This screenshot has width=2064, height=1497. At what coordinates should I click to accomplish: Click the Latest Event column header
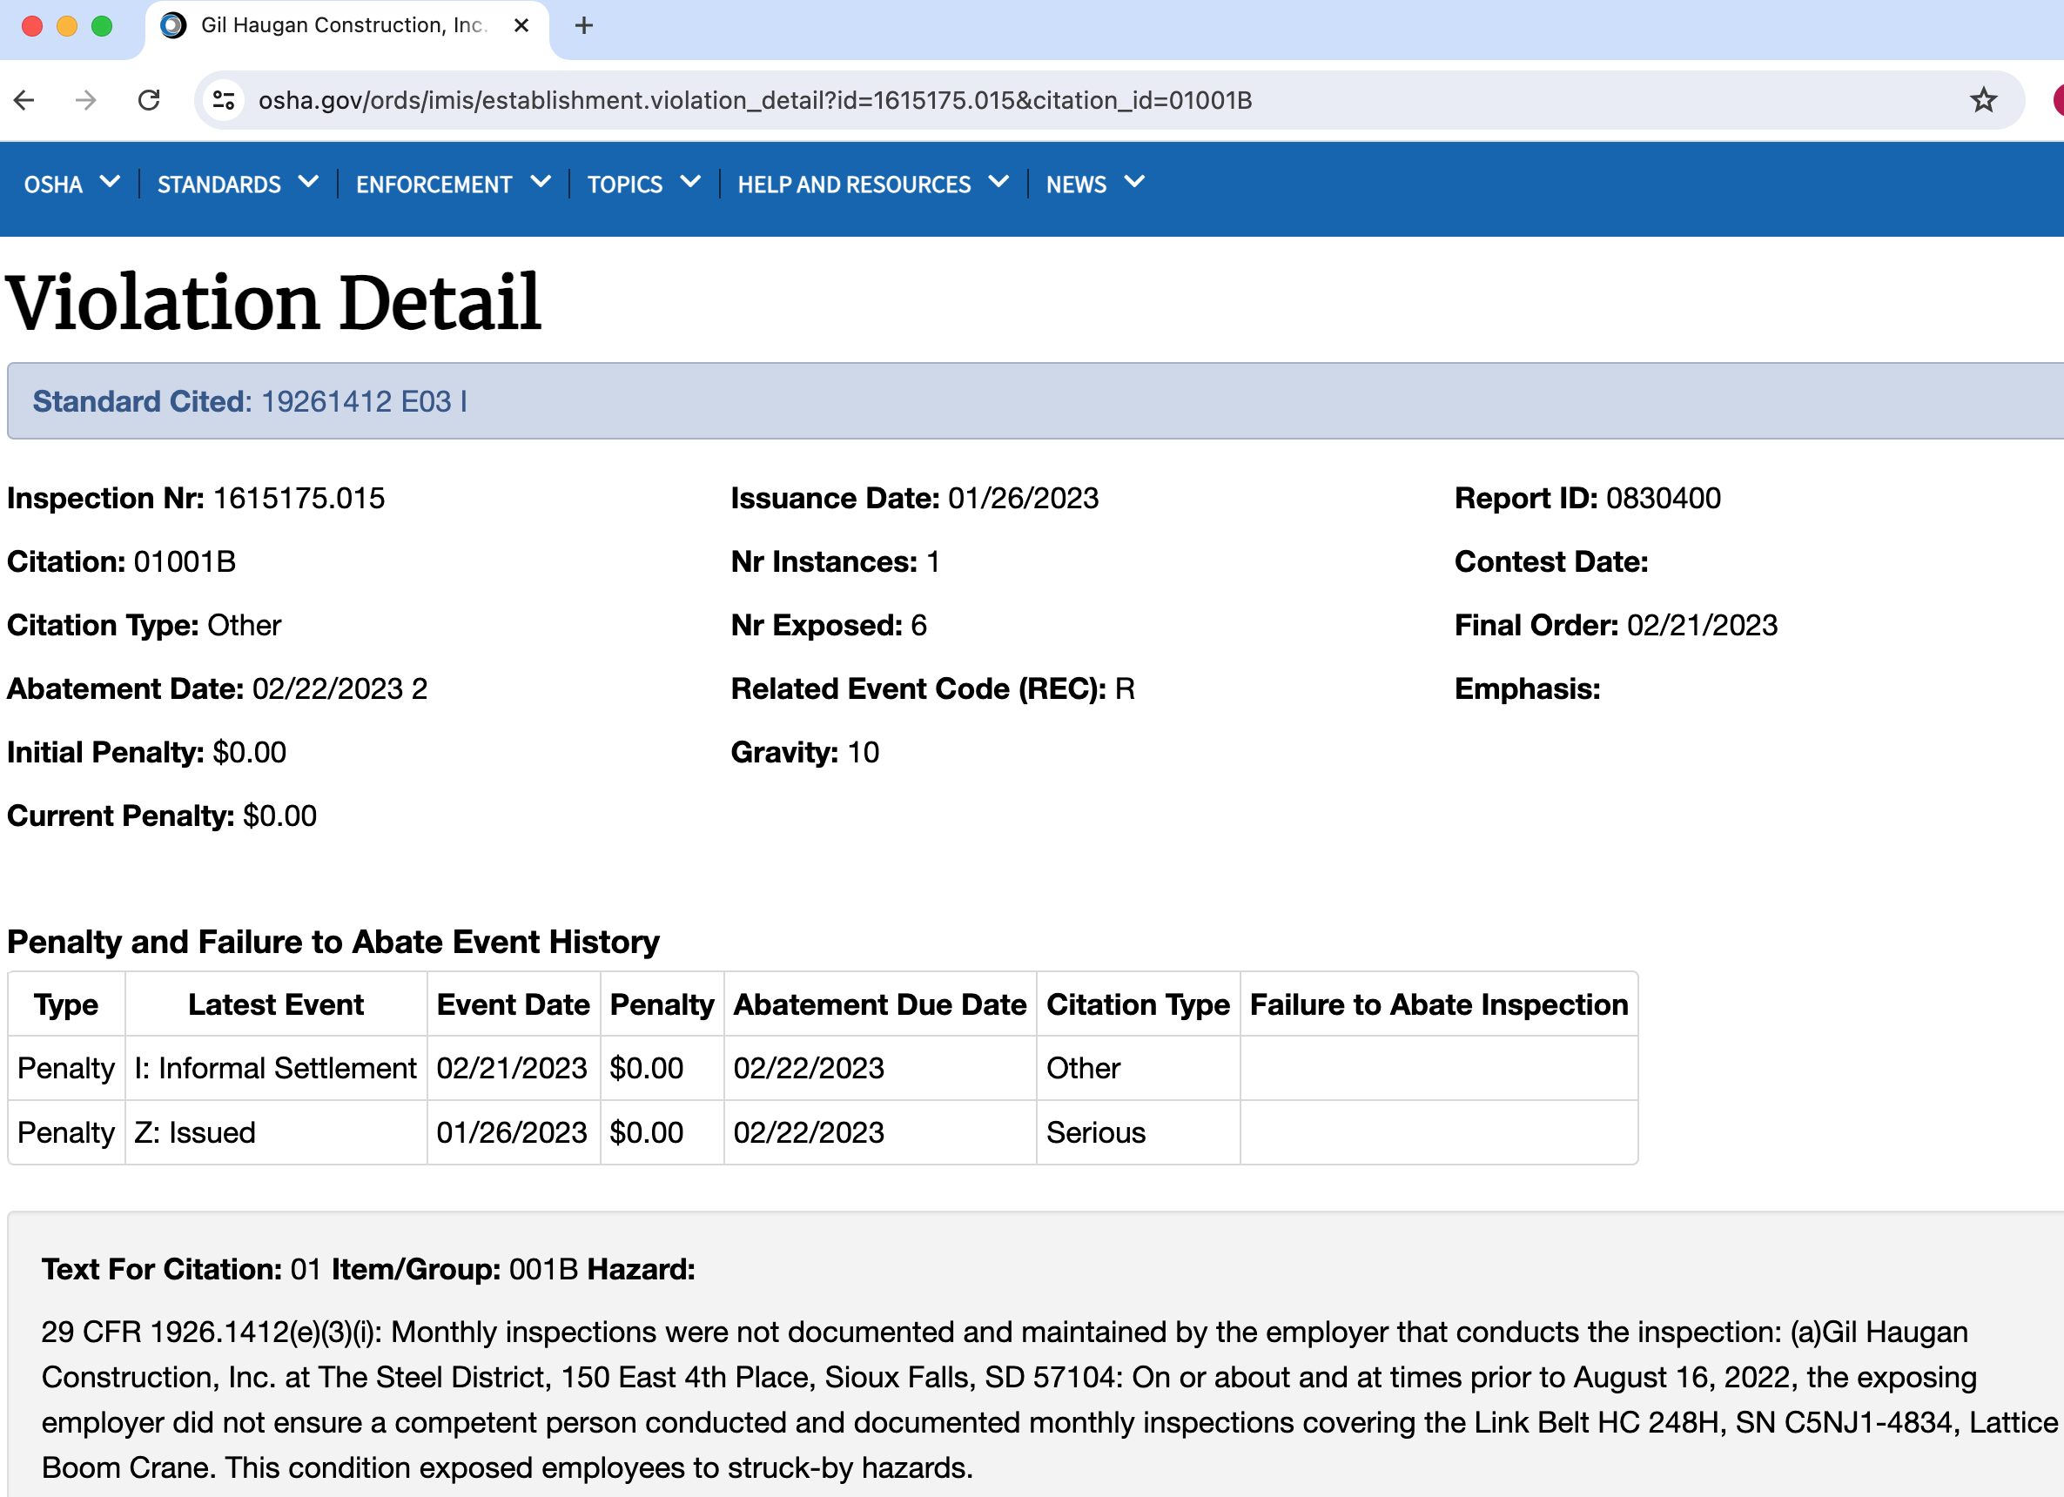[276, 1004]
